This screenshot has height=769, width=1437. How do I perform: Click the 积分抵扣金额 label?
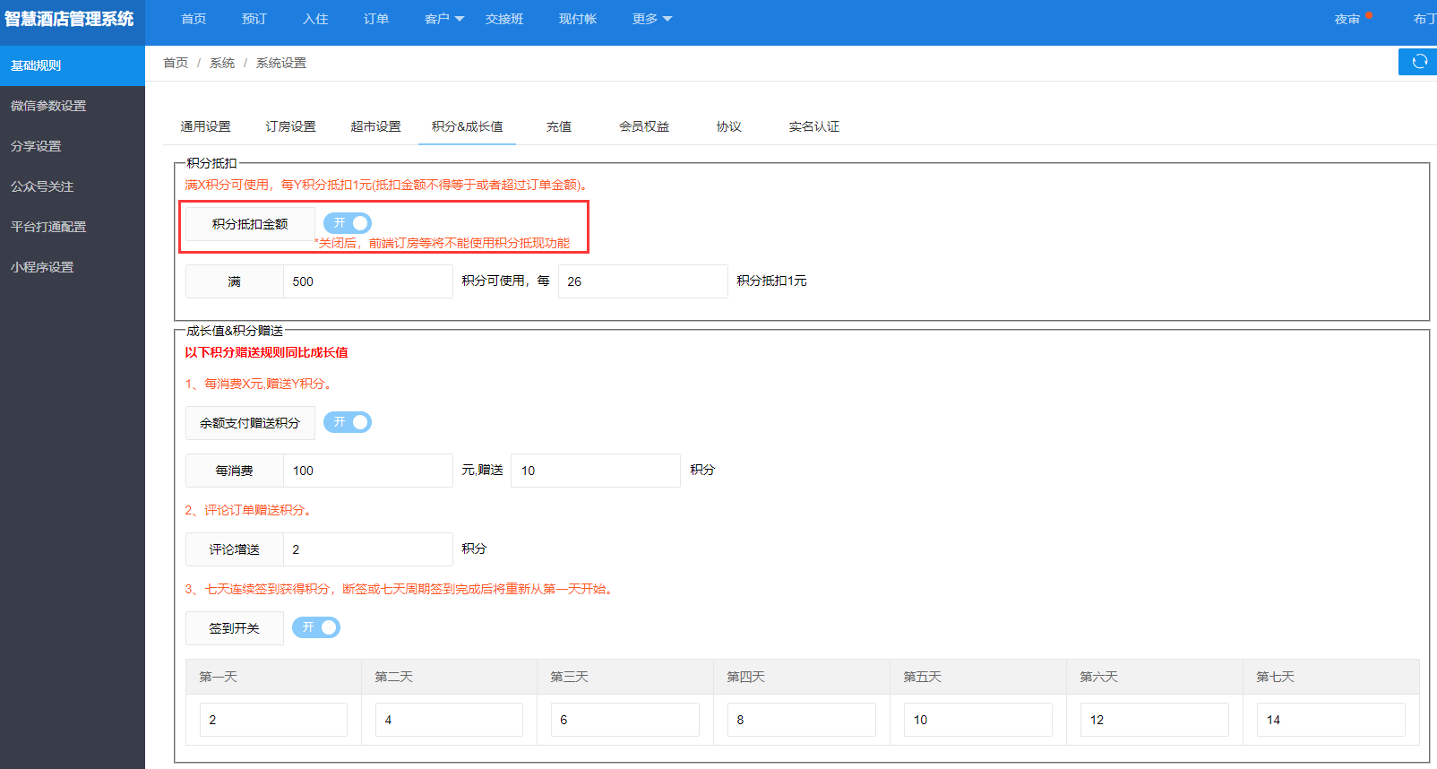pos(250,224)
